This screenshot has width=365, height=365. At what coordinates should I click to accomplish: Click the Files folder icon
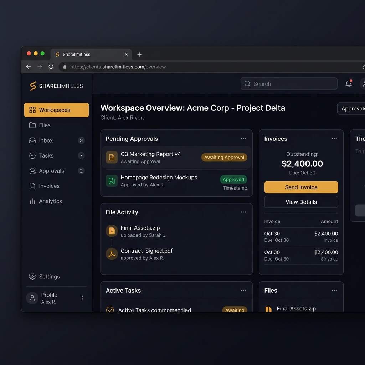(x=32, y=125)
